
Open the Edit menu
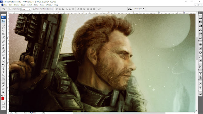[10, 5]
